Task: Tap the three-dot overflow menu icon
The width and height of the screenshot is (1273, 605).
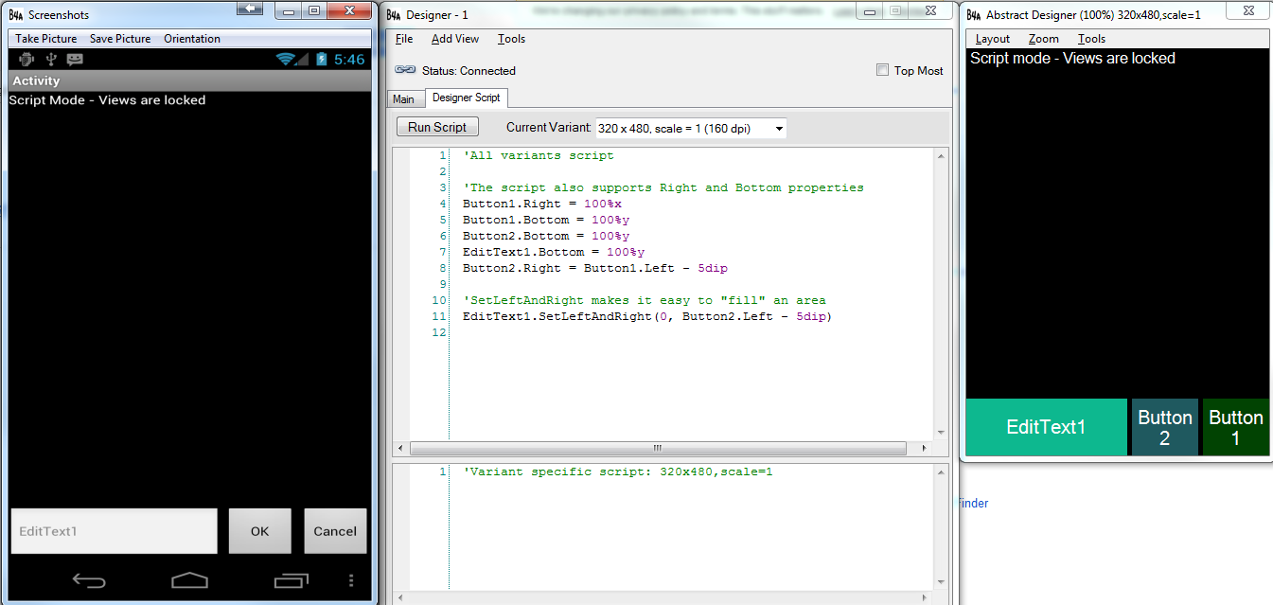Action: pyautogui.click(x=351, y=579)
